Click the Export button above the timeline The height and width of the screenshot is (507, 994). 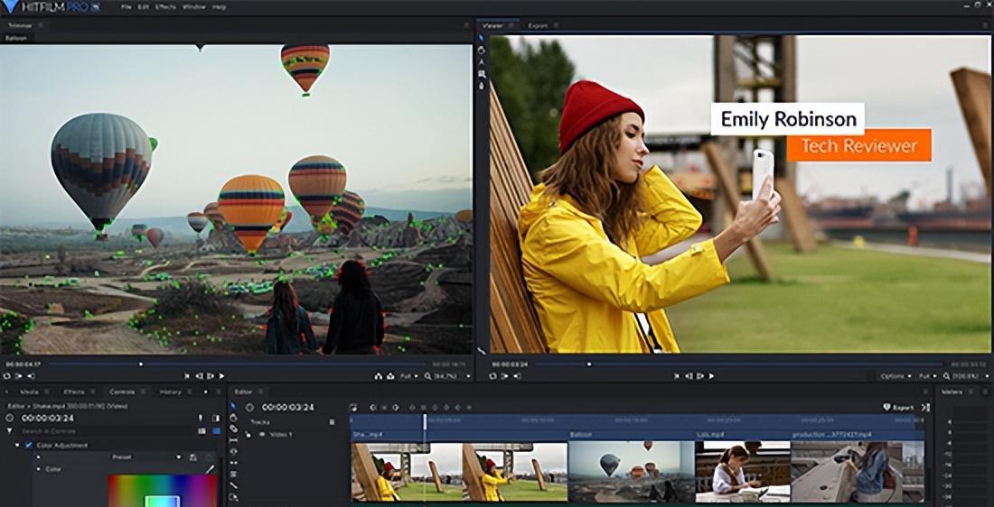click(899, 408)
